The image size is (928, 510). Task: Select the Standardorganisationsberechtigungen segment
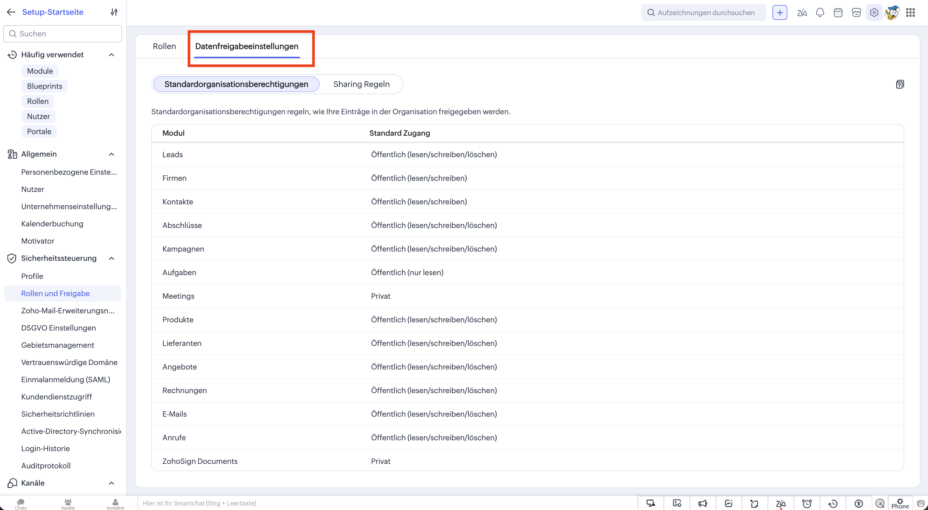click(x=236, y=84)
